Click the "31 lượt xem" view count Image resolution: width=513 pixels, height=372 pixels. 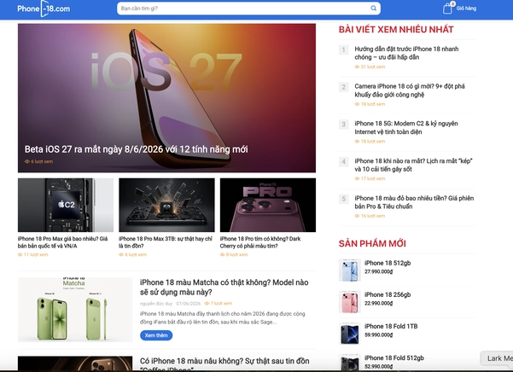(x=370, y=67)
